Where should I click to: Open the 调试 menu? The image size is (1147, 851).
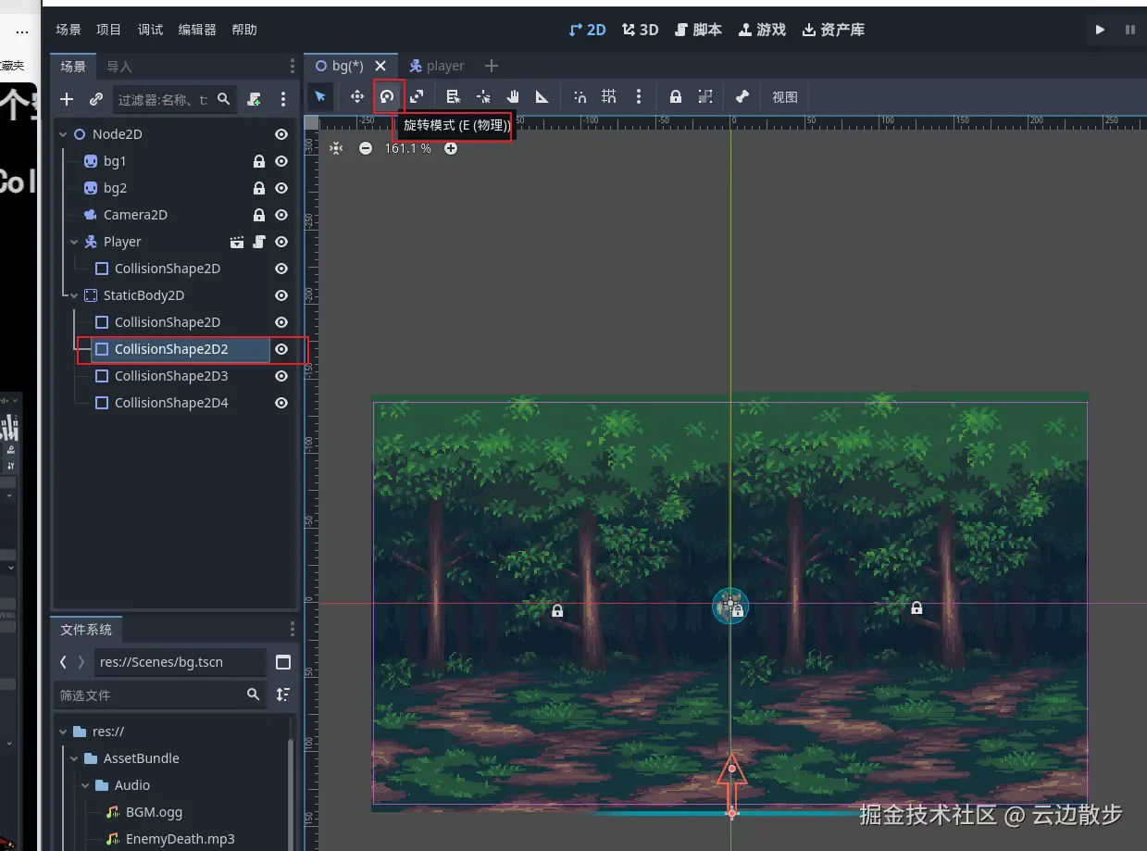[x=150, y=30]
